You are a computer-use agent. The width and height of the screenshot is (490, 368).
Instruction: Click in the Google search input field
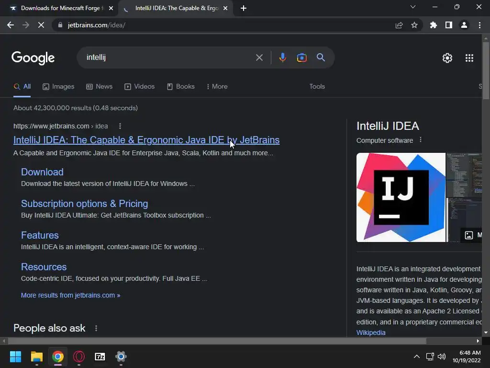(x=169, y=57)
